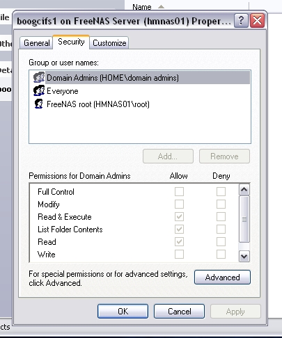This screenshot has width=282, height=338.
Task: Click the Everyone group icon
Action: coord(39,90)
